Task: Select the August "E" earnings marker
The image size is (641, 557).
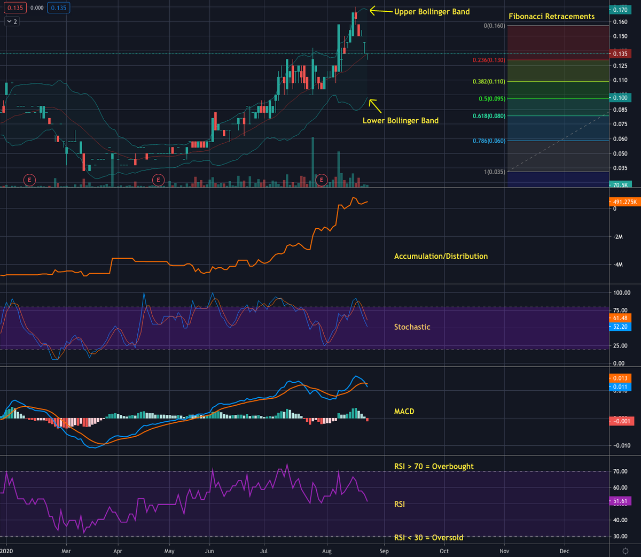Action: pyautogui.click(x=321, y=180)
